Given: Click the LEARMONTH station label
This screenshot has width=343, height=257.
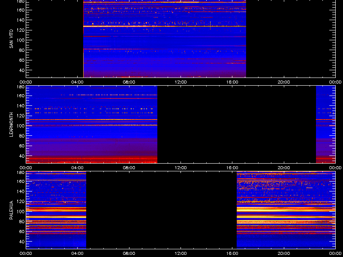Looking at the screenshot, I should [x=11, y=125].
